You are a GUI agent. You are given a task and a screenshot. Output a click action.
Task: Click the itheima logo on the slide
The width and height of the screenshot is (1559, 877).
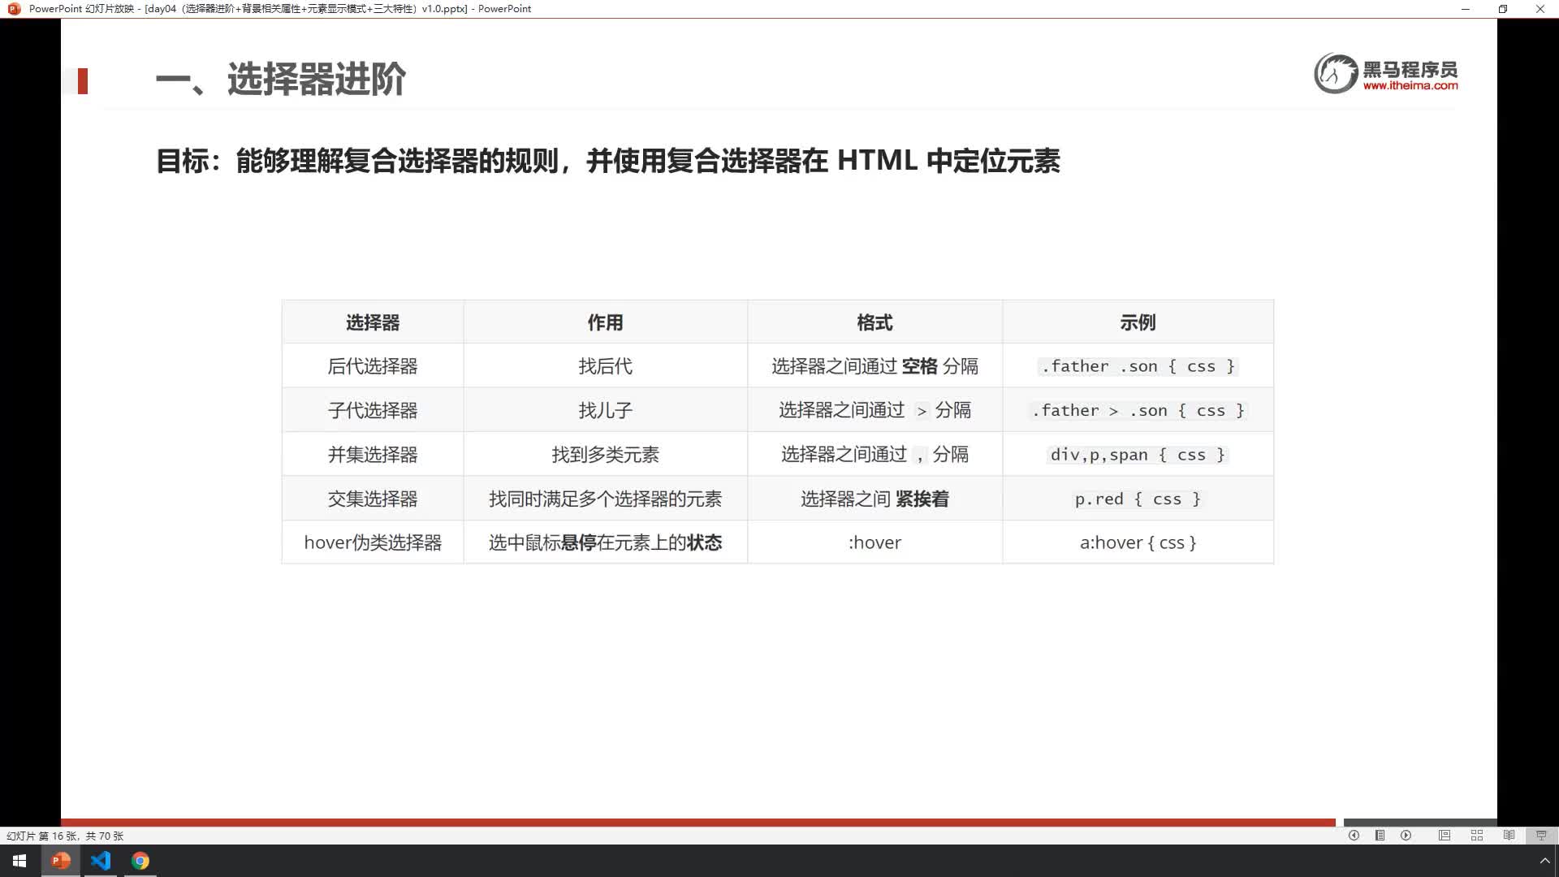[1386, 73]
